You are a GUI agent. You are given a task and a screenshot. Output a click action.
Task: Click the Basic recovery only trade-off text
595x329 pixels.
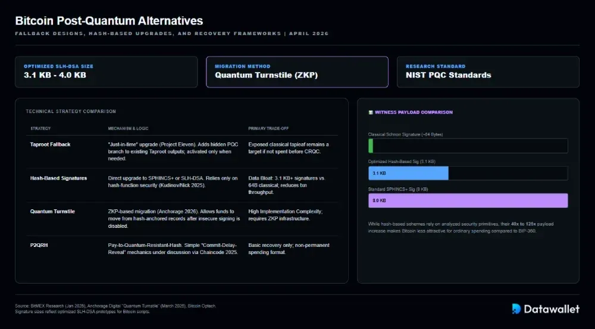[289, 249]
